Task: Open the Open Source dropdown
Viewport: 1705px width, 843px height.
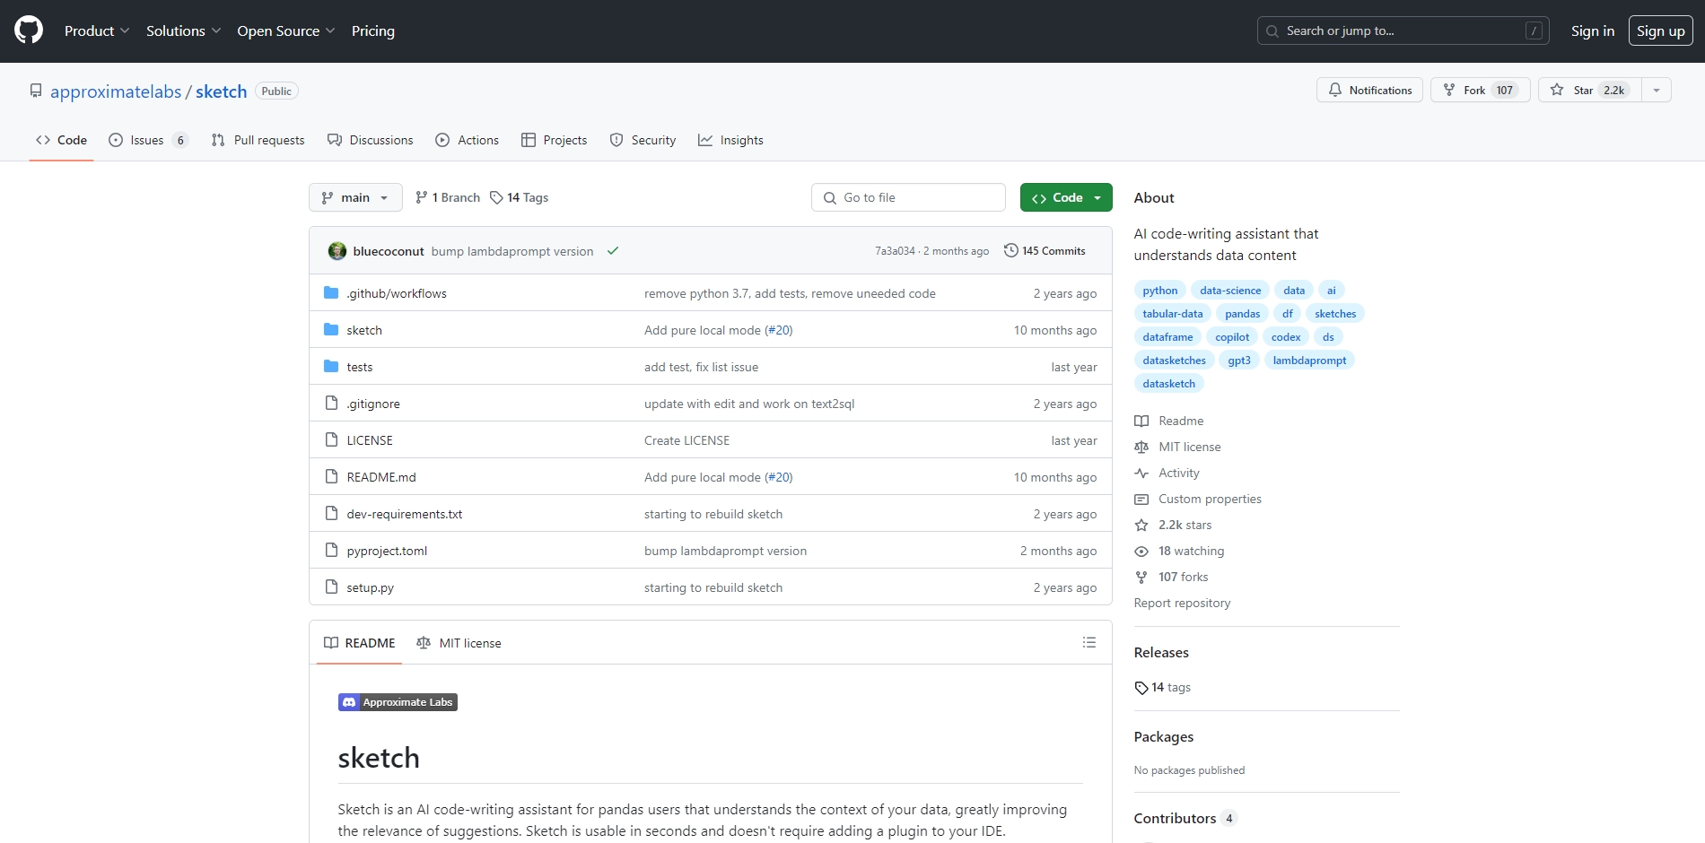Action: 286,30
